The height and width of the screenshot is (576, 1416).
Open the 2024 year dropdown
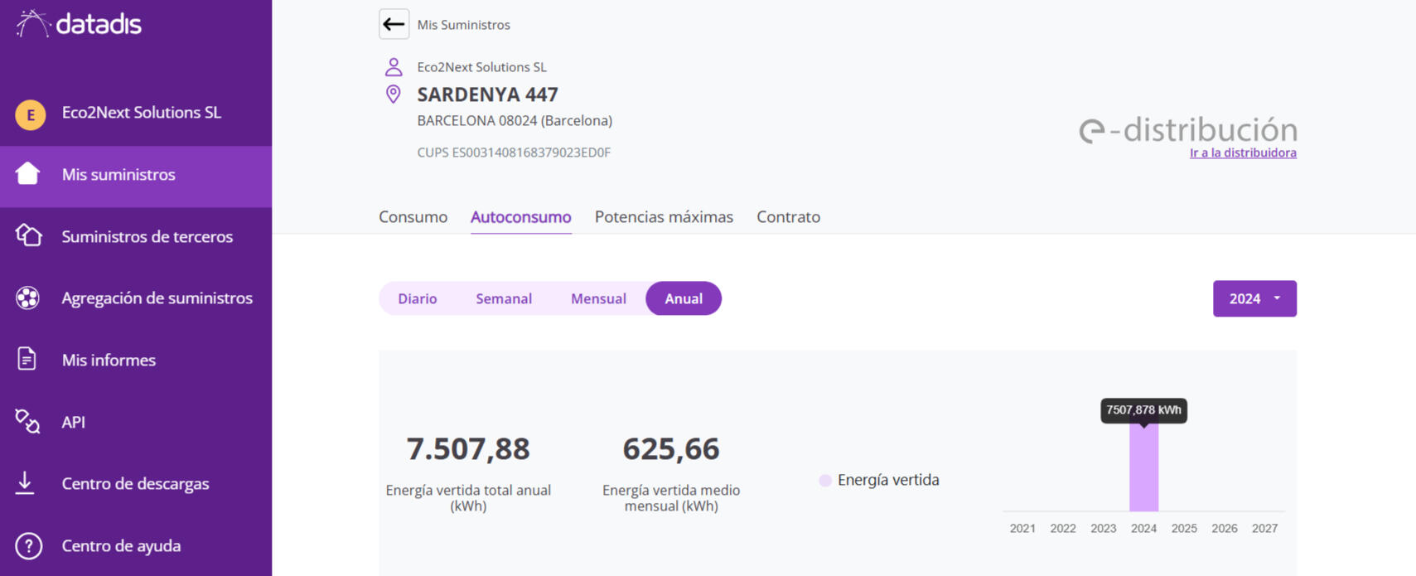(x=1254, y=298)
